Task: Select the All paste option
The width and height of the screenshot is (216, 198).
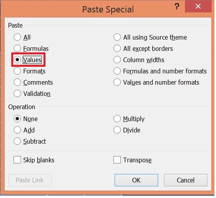Action: click(17, 37)
